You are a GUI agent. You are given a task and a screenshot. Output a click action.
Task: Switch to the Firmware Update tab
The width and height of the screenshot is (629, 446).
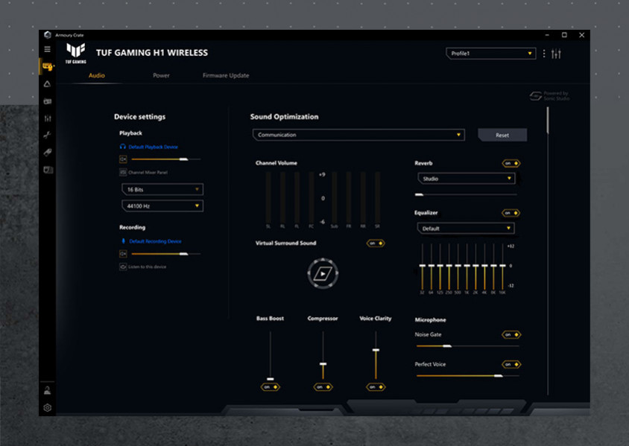click(x=226, y=75)
